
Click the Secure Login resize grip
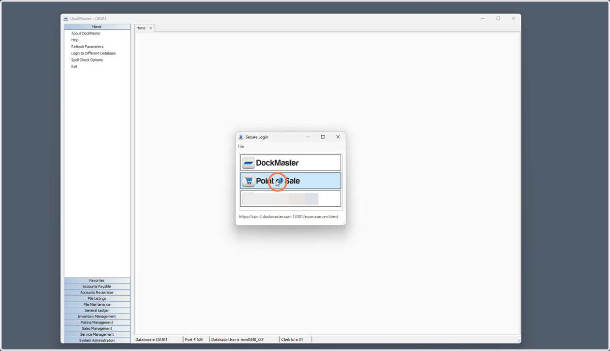[x=344, y=223]
